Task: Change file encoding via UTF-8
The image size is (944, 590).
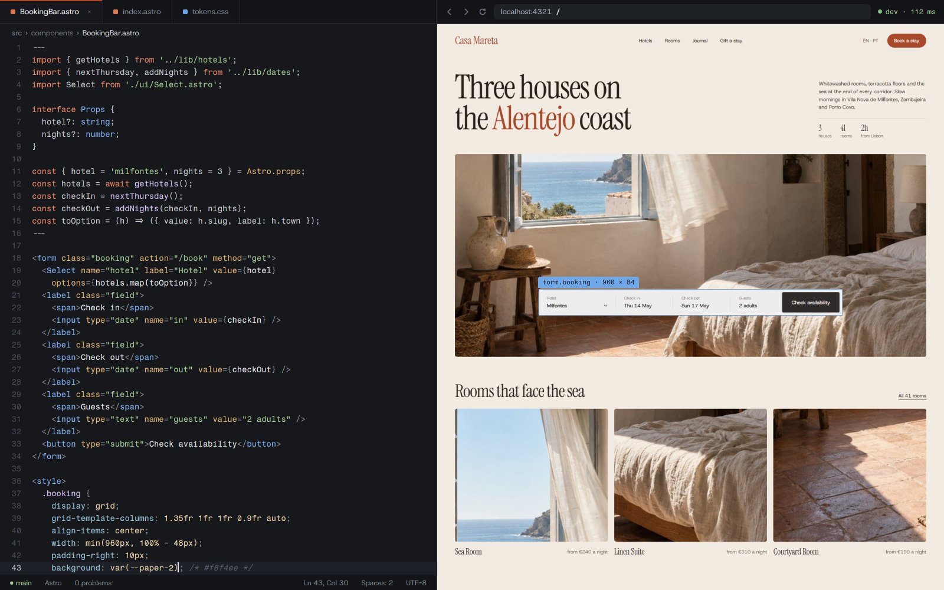Action: click(416, 583)
